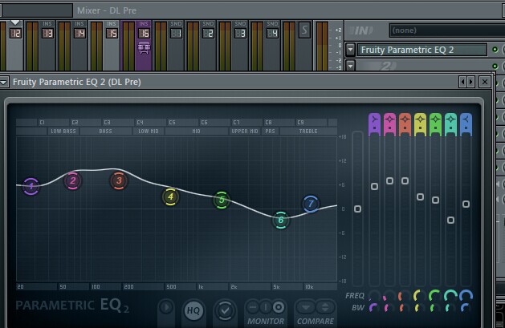
Task: Click Fruity Parametric EQ 2 effect slot name
Action: (422, 50)
